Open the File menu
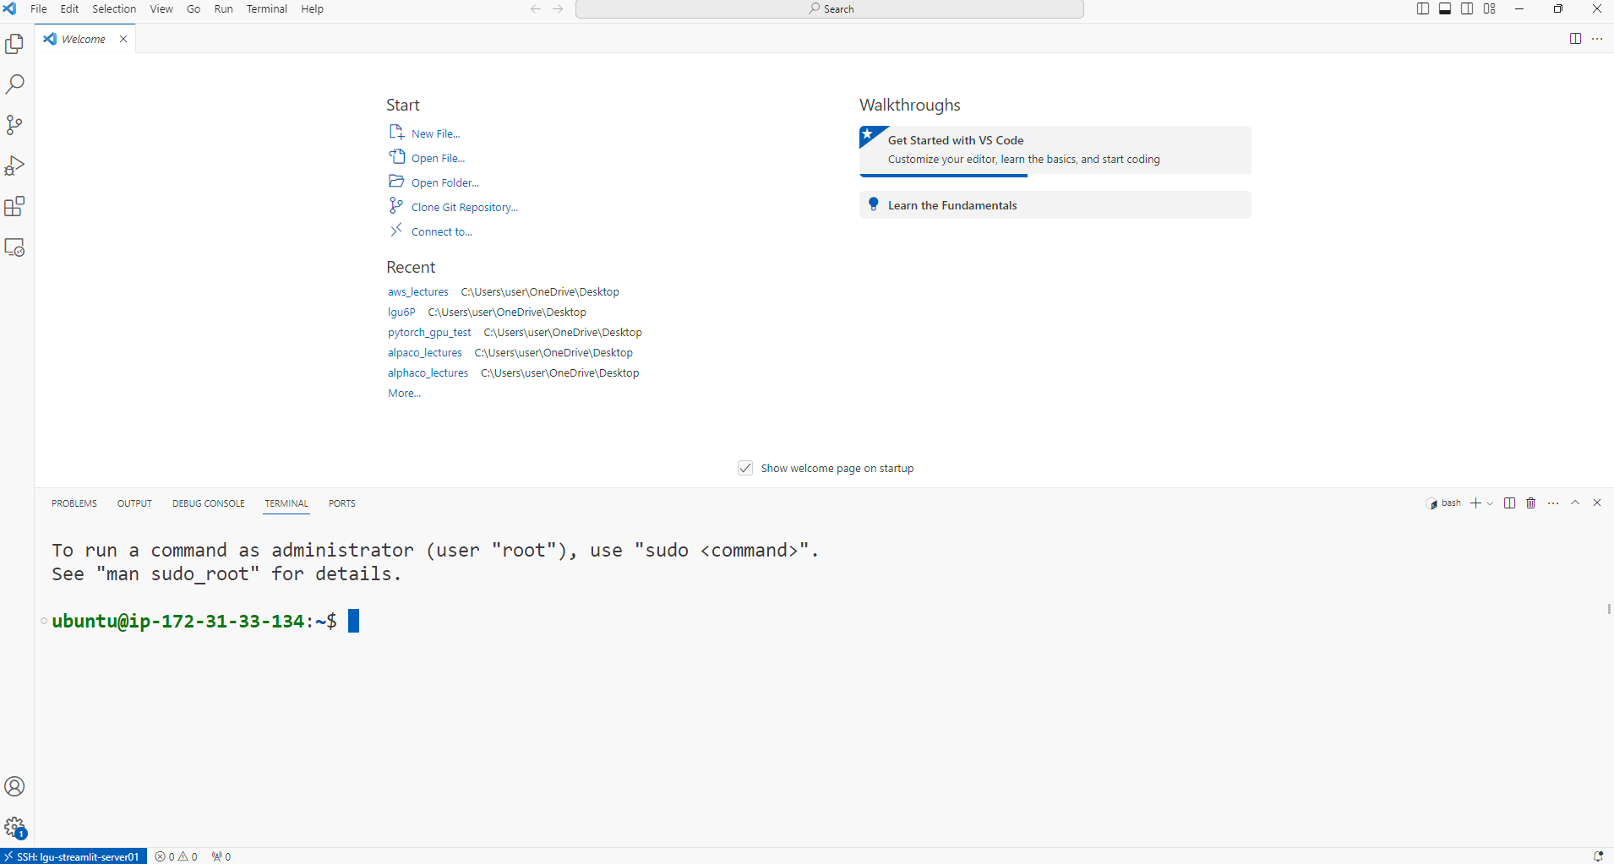The width and height of the screenshot is (1614, 864). [x=39, y=8]
